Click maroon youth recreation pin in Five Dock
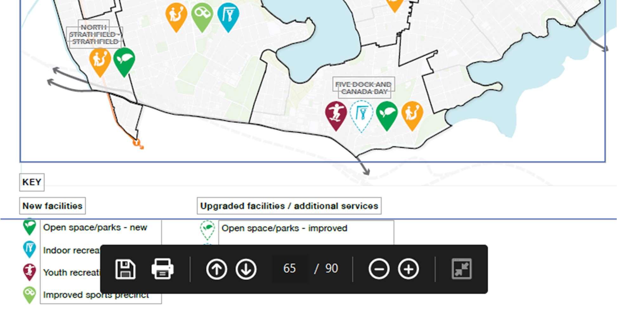This screenshot has height=310, width=617. click(336, 116)
